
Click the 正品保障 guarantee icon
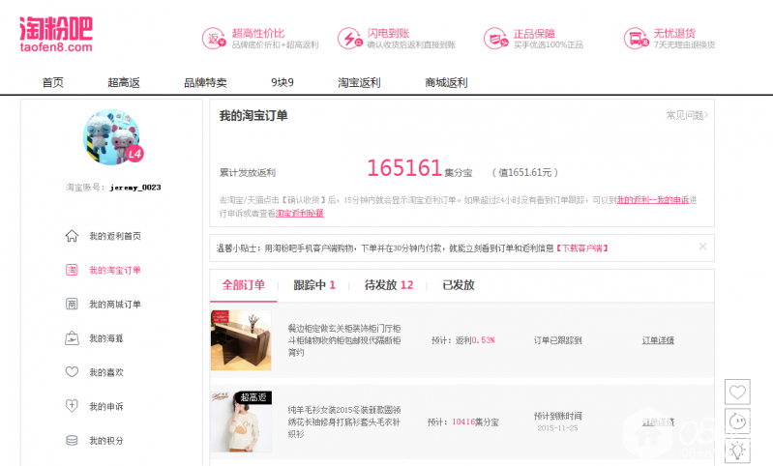[x=496, y=39]
